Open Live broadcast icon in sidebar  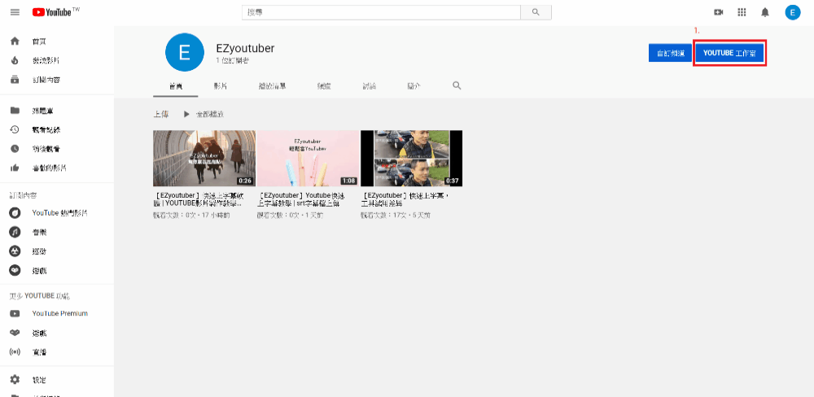pos(15,352)
